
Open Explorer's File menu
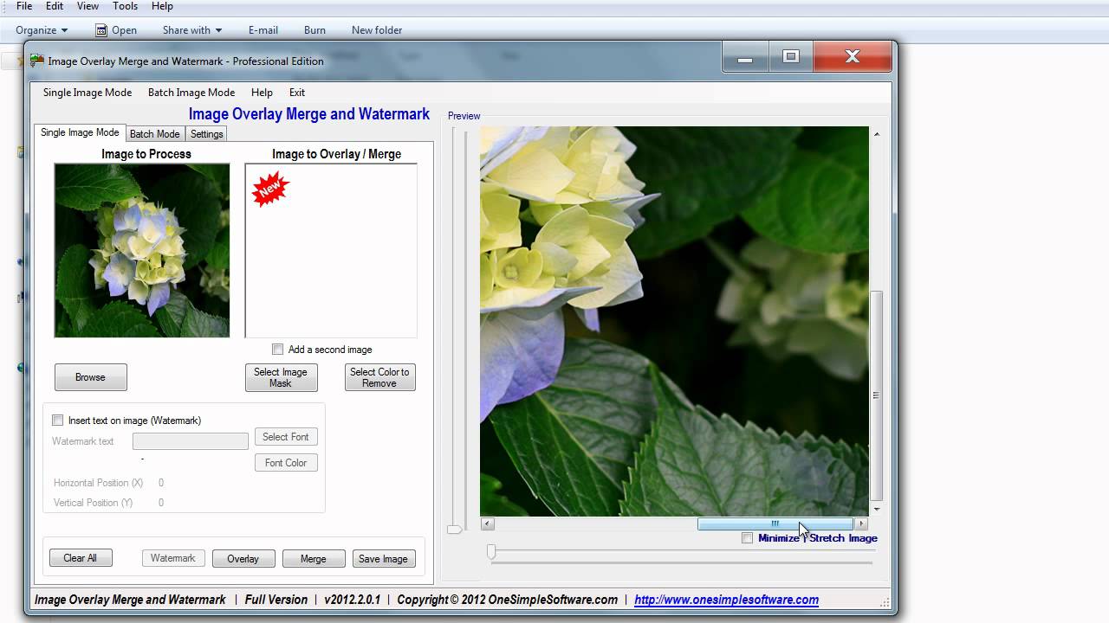click(24, 6)
